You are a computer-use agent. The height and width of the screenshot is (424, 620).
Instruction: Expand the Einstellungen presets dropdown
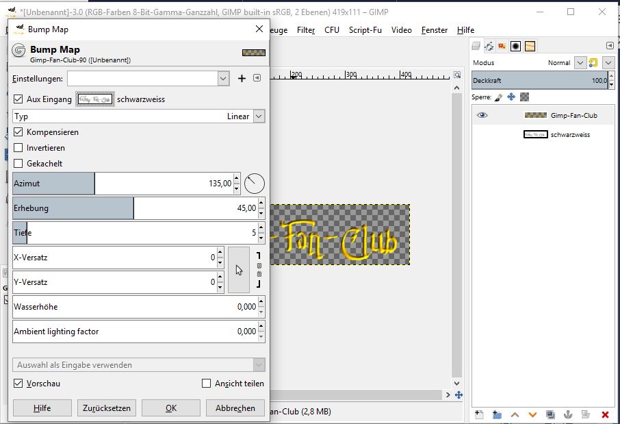click(223, 79)
